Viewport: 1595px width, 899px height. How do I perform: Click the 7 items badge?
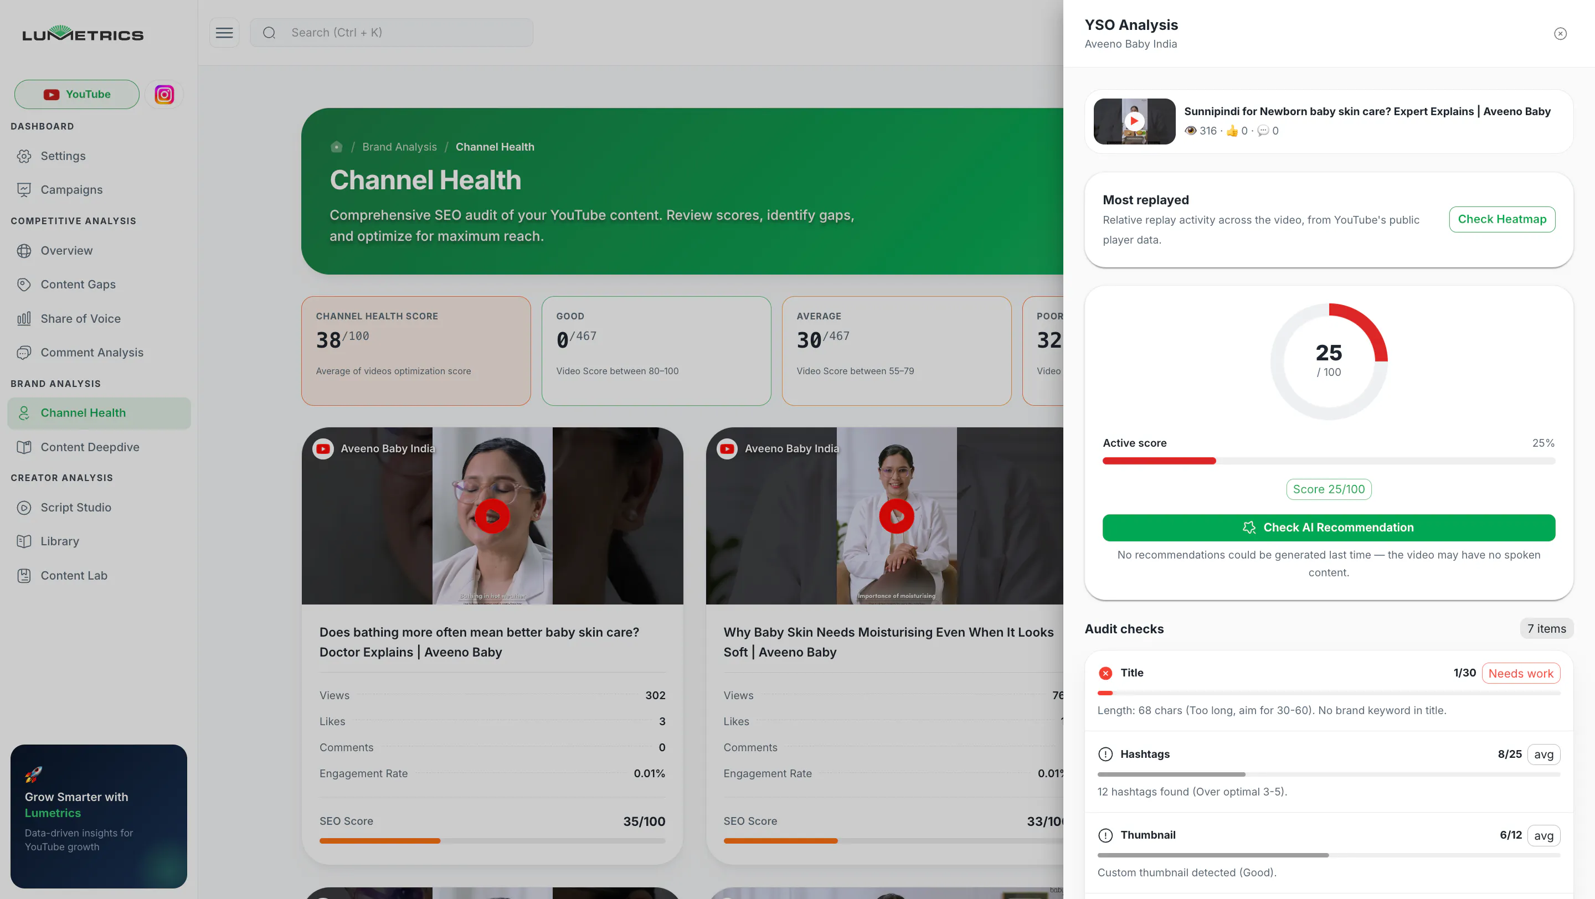[x=1546, y=629]
